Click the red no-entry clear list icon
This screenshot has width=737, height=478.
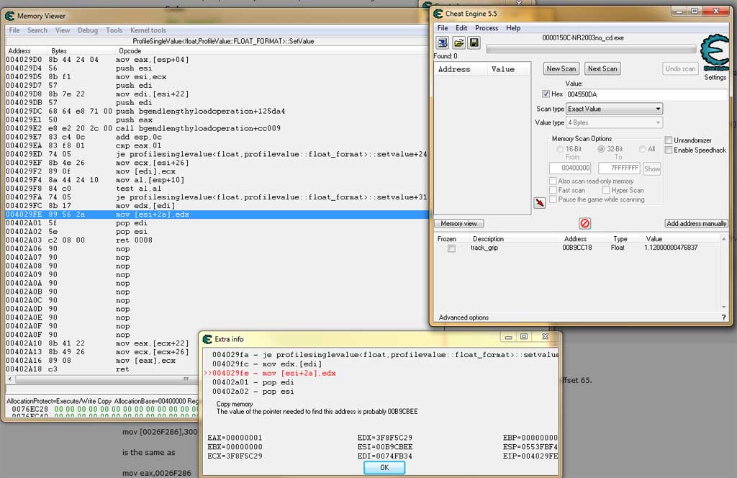(584, 223)
